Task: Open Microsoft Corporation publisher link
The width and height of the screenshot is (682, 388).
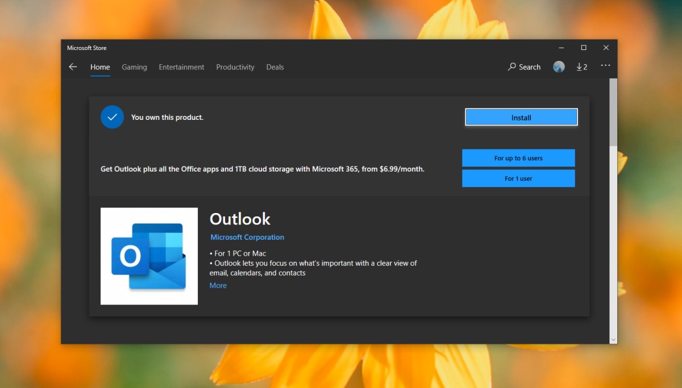Action: [247, 237]
